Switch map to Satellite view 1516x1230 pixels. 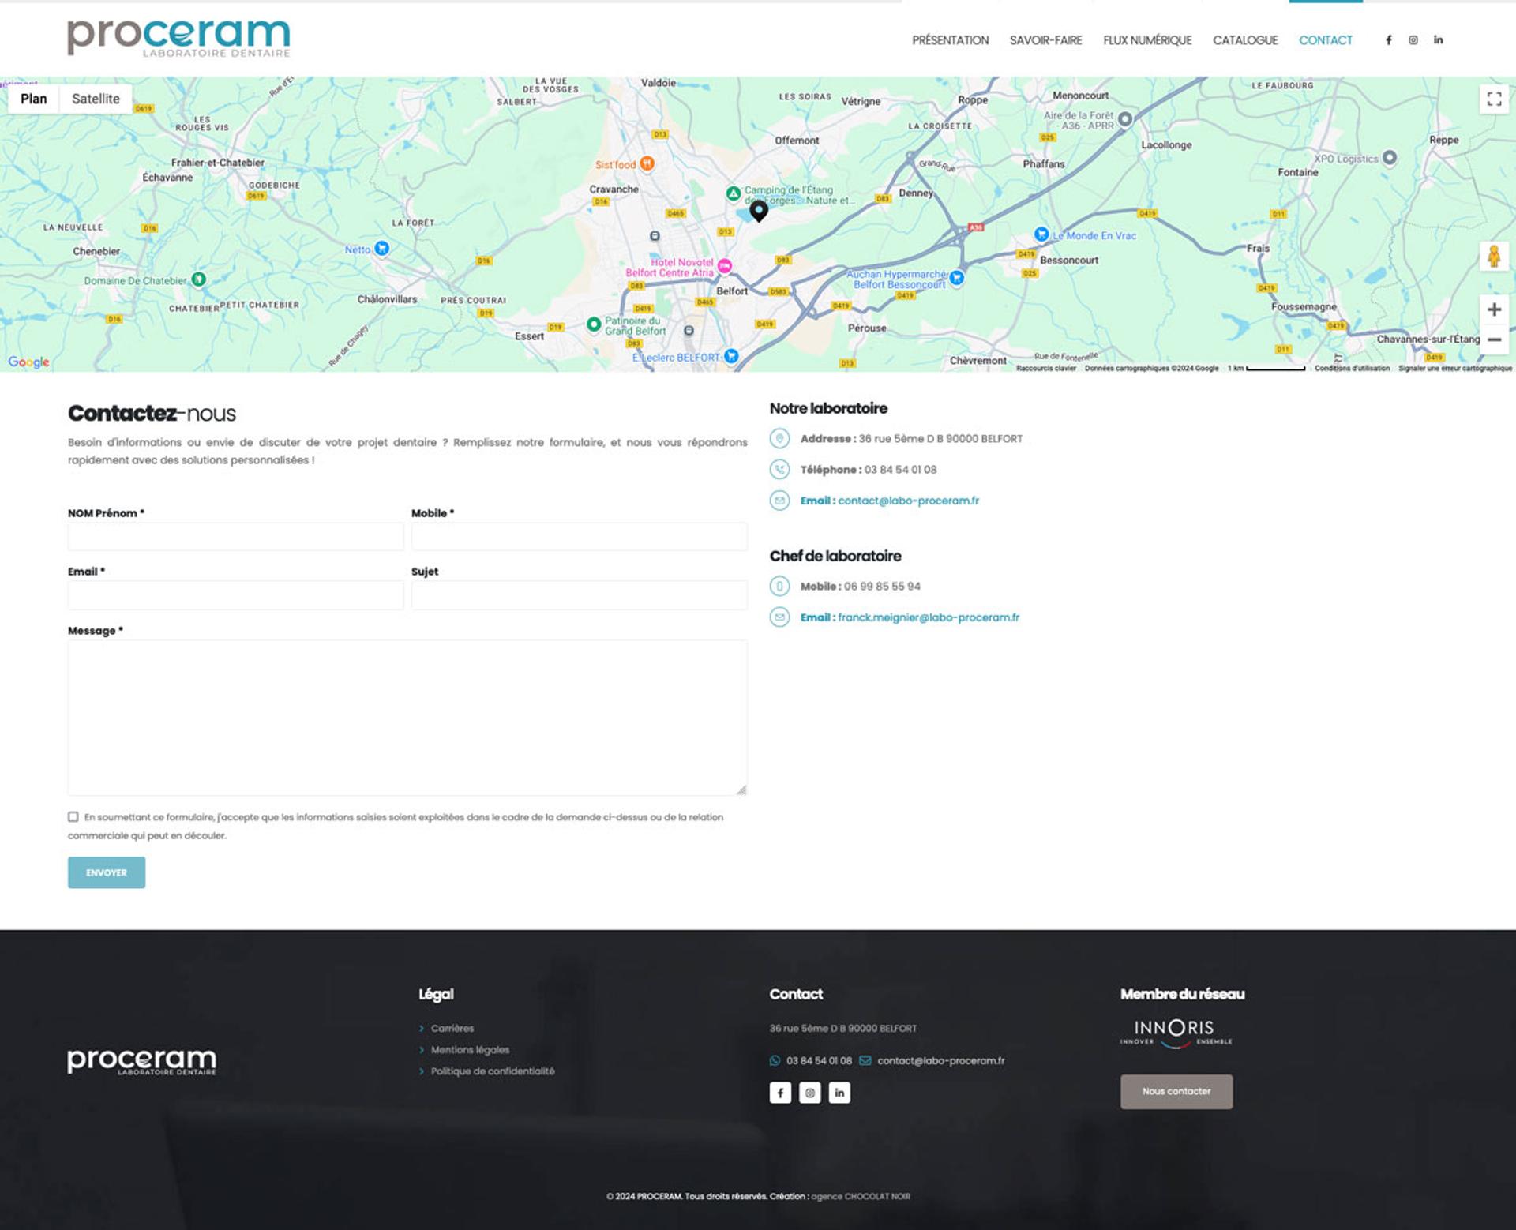point(96,99)
